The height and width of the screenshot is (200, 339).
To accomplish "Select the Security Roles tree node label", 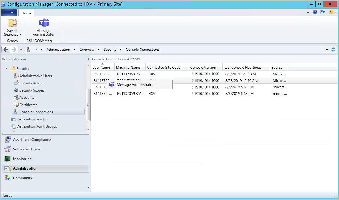I will pos(31,83).
